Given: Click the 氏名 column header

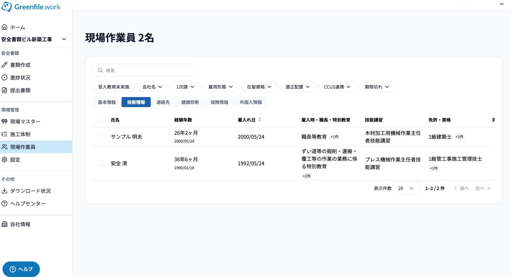Looking at the screenshot, I should click(x=115, y=120).
